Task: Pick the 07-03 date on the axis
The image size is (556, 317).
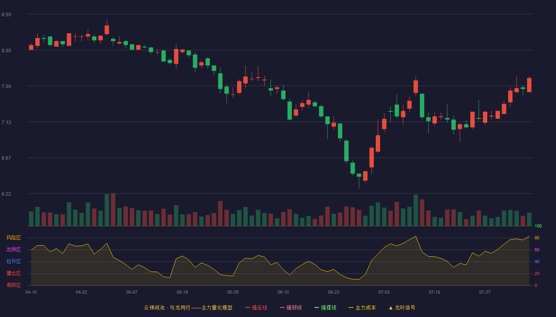Action: (x=384, y=292)
